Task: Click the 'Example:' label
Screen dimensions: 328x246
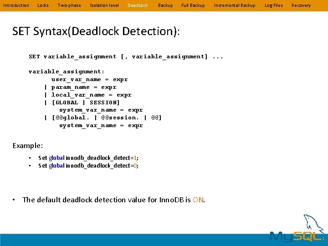Action: [28, 146]
